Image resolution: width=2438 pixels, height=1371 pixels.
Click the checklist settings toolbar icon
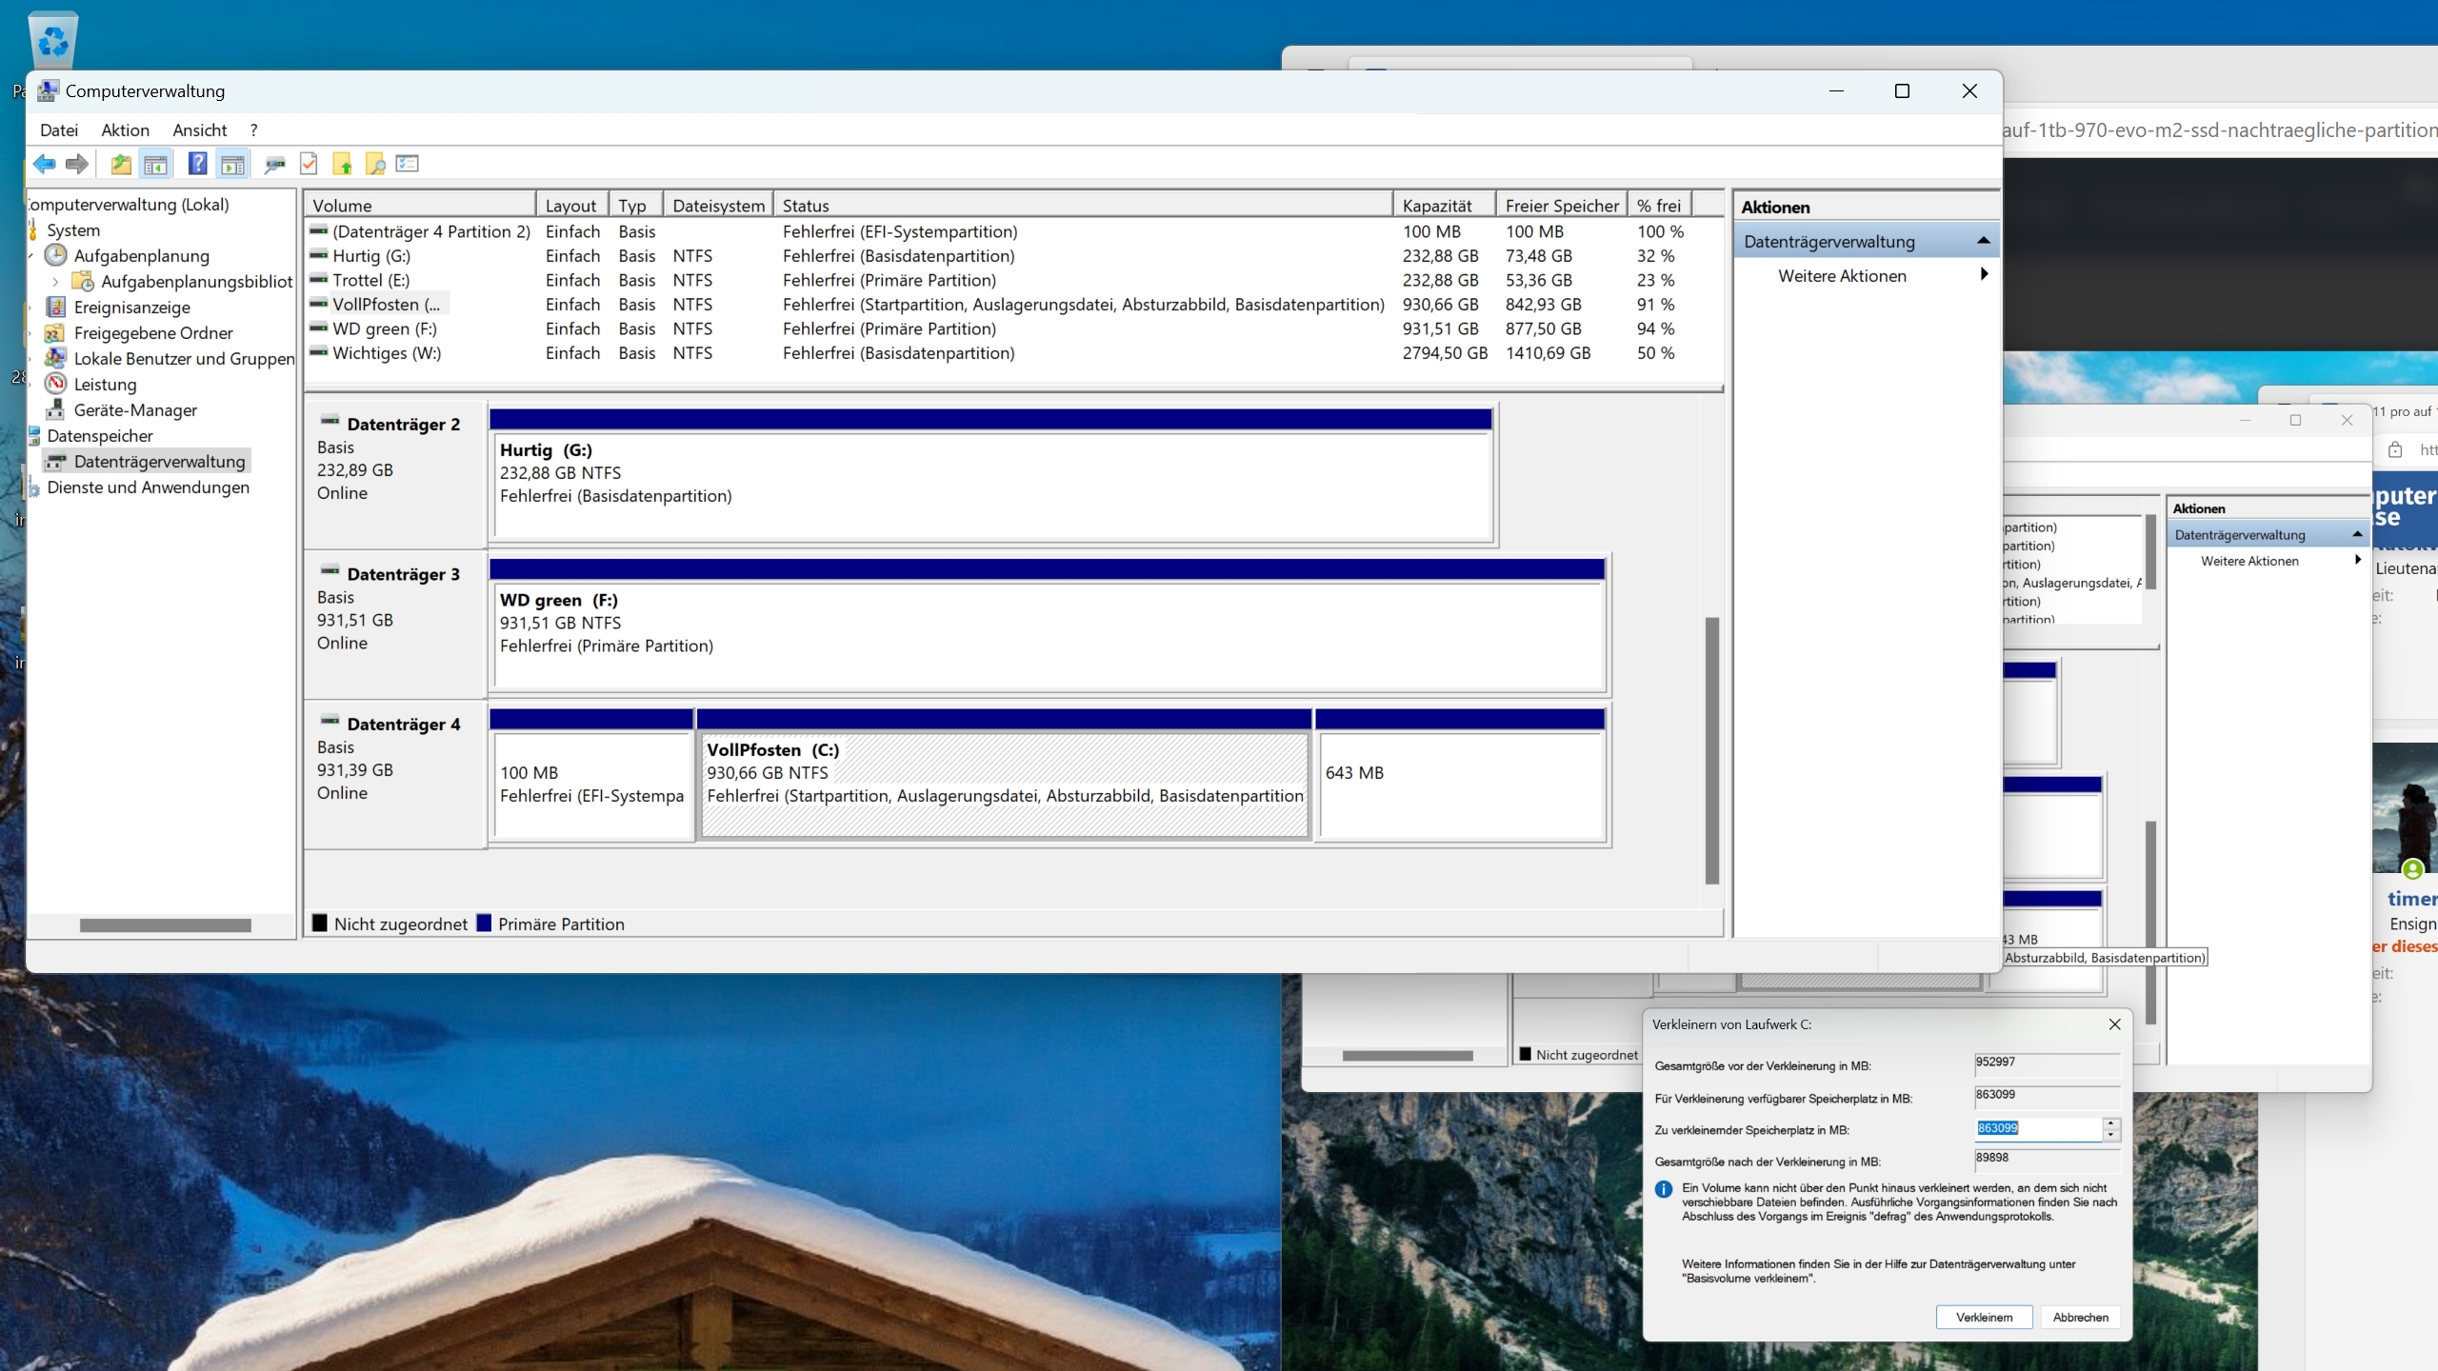[408, 164]
